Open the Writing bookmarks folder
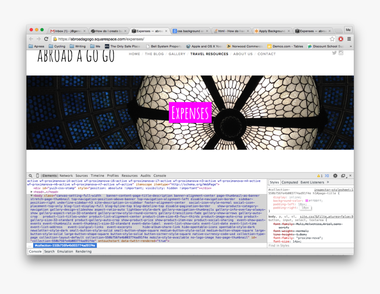The height and width of the screenshot is (294, 380). pos(78,46)
